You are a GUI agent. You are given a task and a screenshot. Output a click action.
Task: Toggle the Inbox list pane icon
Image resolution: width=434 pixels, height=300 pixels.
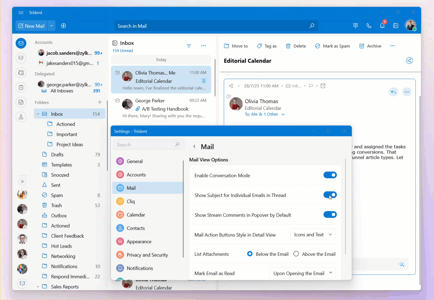pyautogui.click(x=115, y=43)
